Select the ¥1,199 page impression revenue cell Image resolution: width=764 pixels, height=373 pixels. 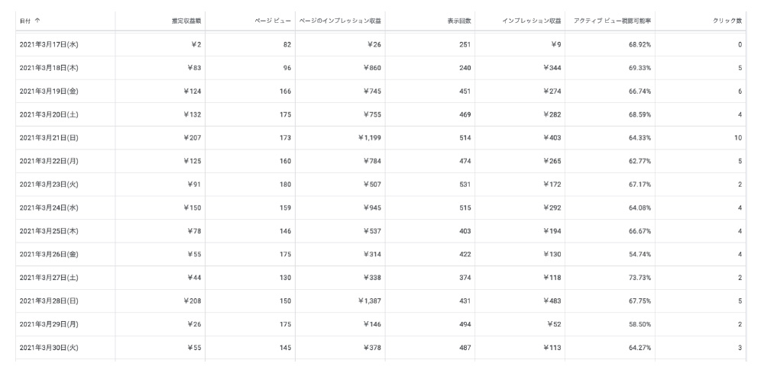369,138
